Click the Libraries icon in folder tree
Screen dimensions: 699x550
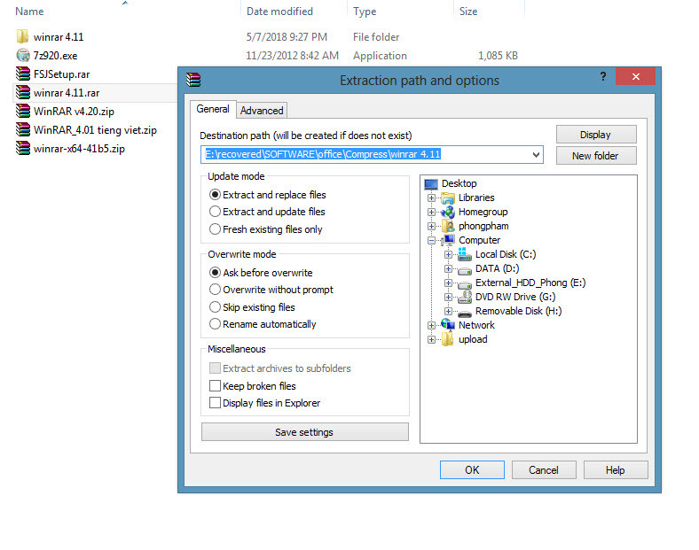tap(448, 198)
